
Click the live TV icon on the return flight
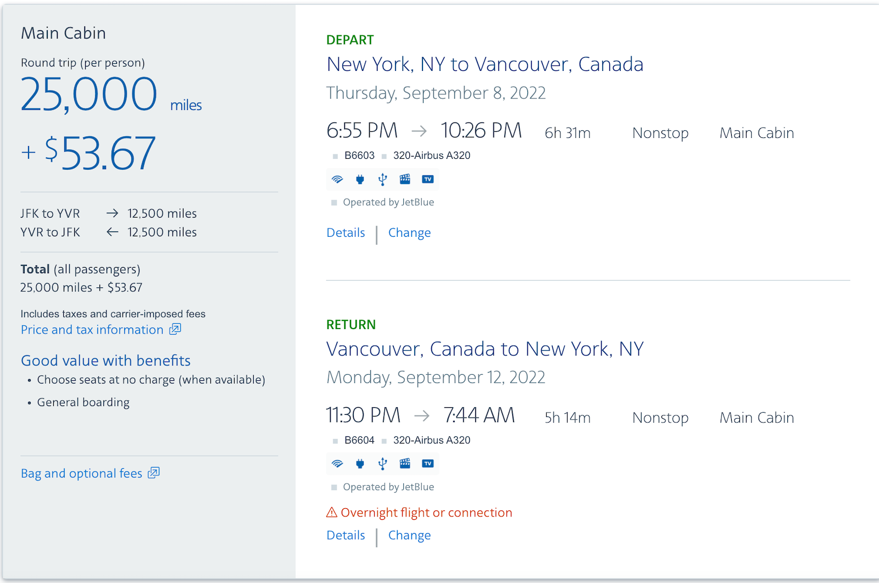click(427, 464)
